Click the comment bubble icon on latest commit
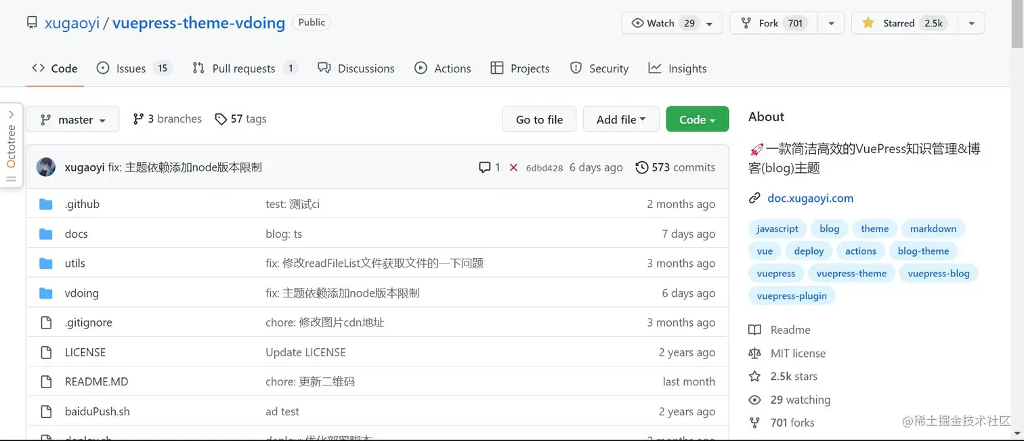This screenshot has height=441, width=1024. 484,167
